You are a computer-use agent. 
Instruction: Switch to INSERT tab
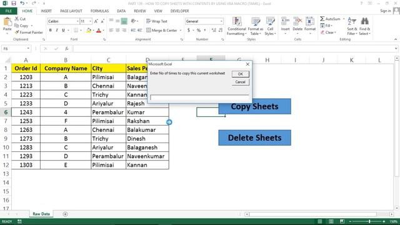[46, 11]
